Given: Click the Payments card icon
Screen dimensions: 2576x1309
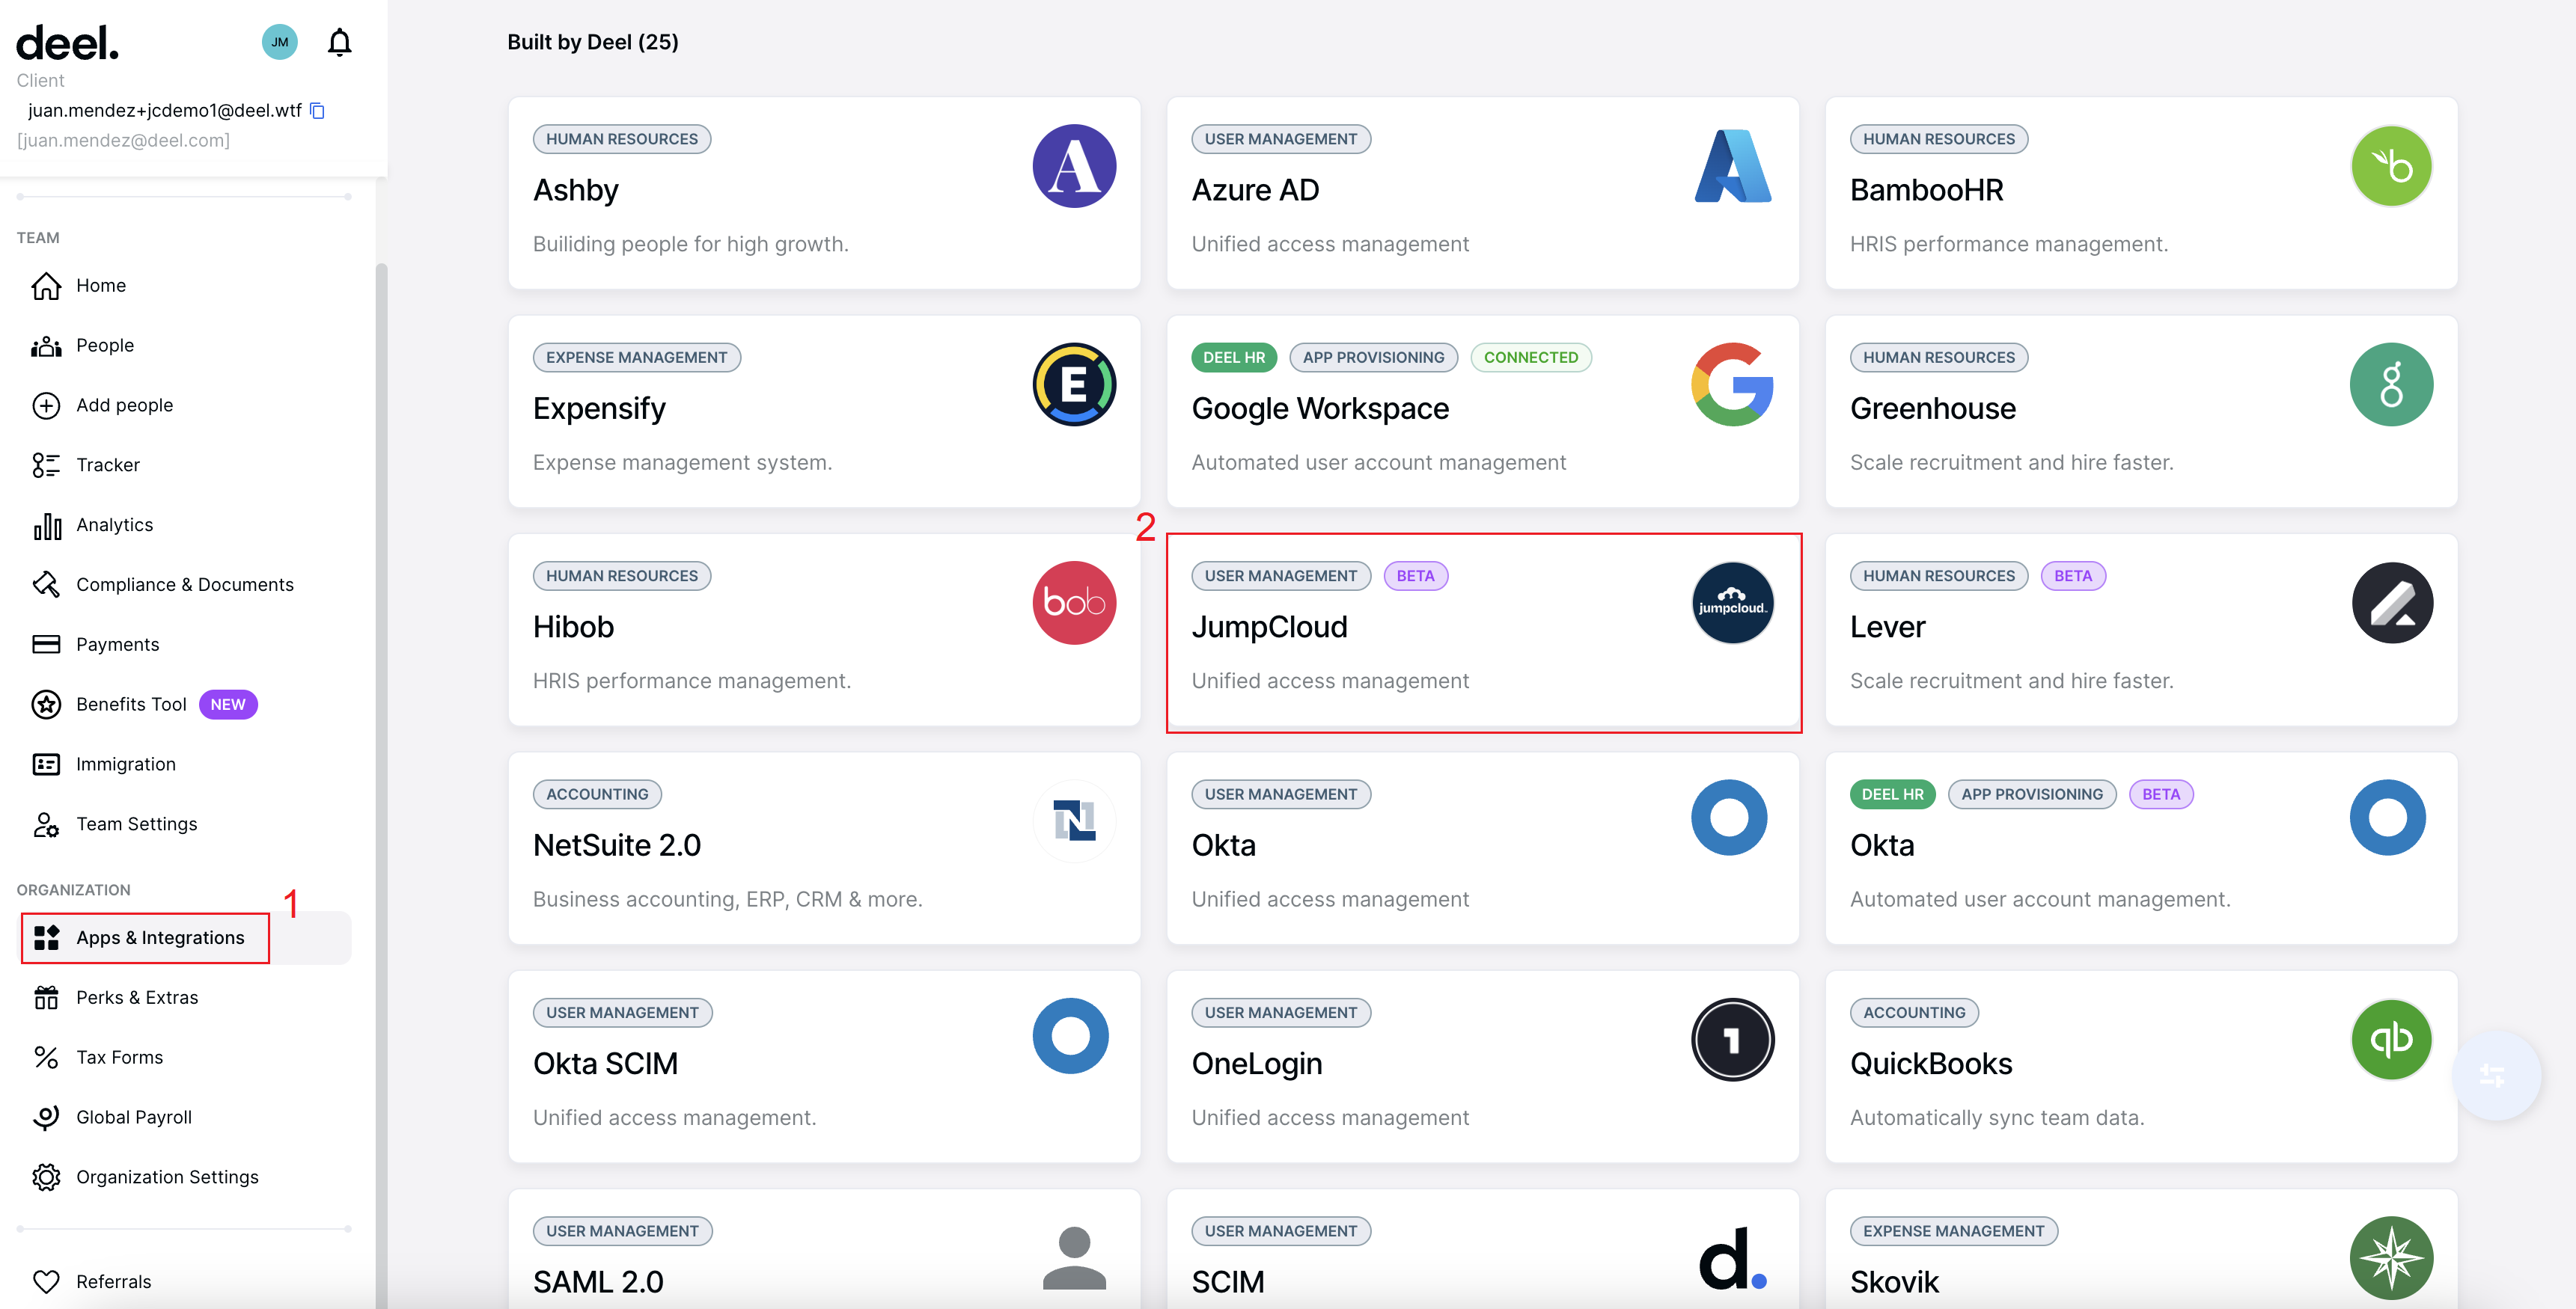Looking at the screenshot, I should pos(46,646).
